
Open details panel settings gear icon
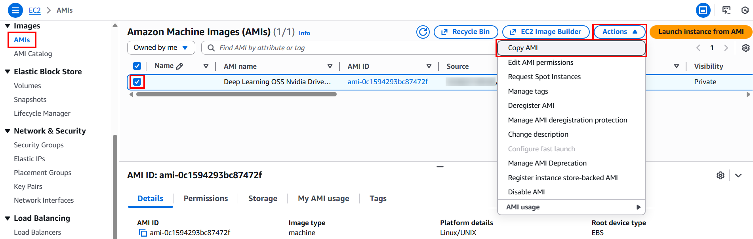tap(720, 175)
